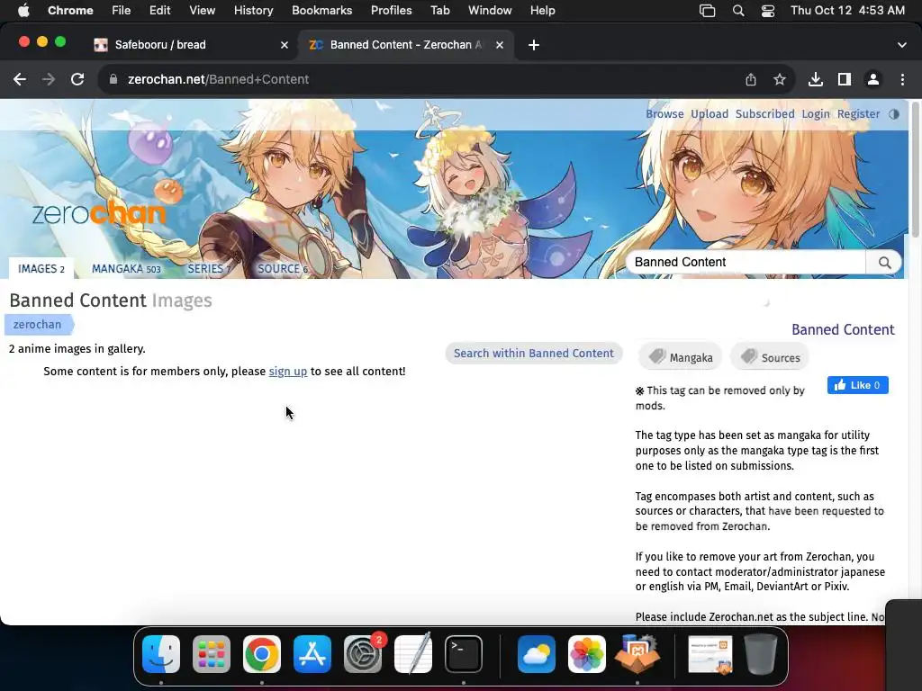Screen dimensions: 922x691
Task: Click the Sources tag button
Action: 770,357
